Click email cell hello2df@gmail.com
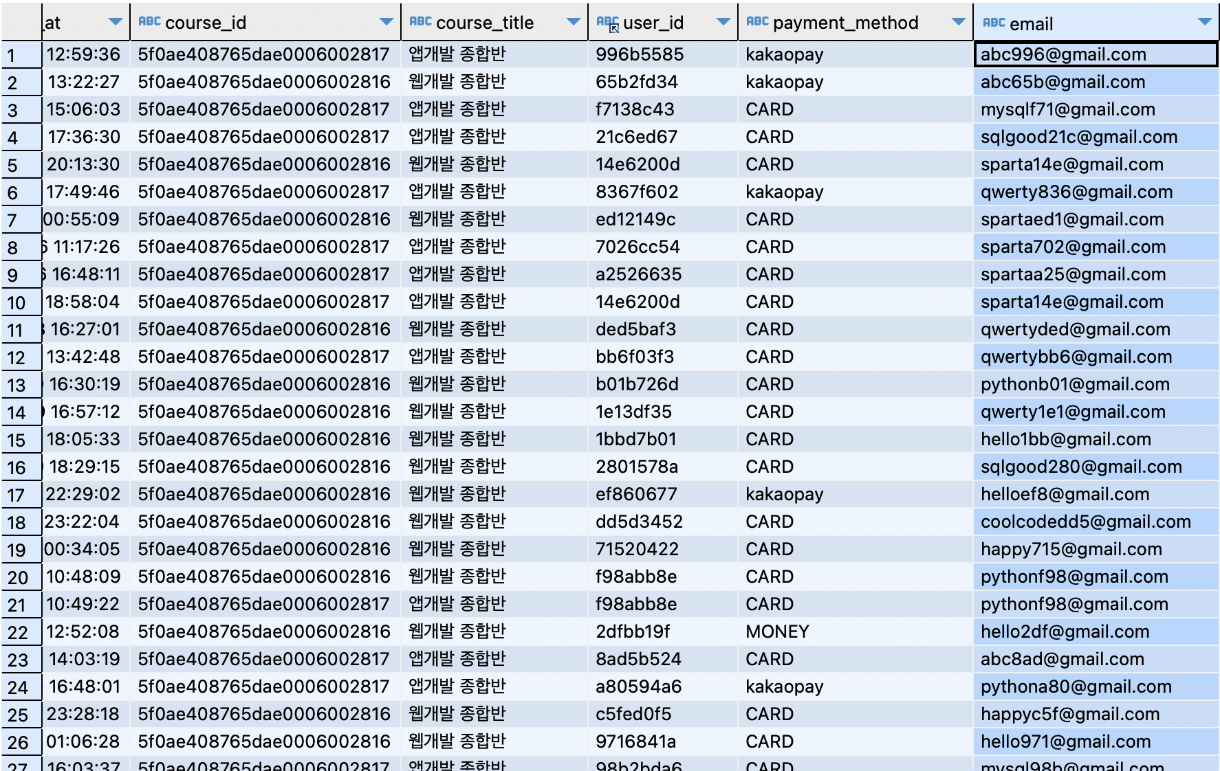The image size is (1220, 771). [x=1096, y=632]
